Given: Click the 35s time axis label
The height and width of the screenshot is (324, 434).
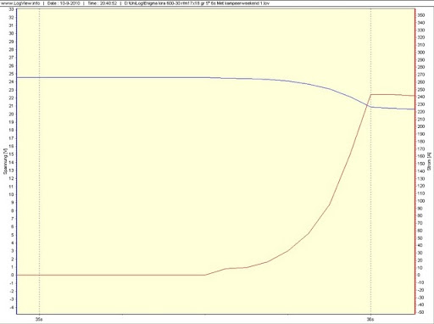Looking at the screenshot, I should [x=39, y=320].
